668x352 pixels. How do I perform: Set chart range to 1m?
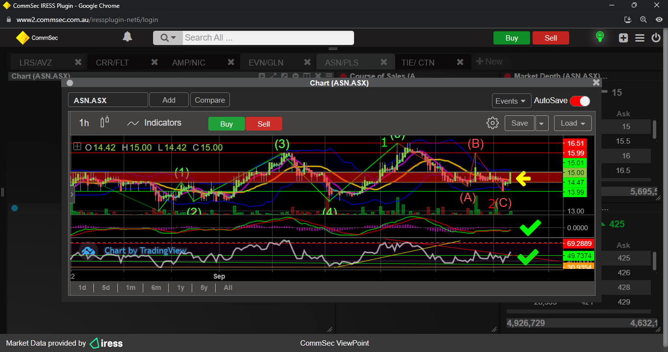coord(130,287)
